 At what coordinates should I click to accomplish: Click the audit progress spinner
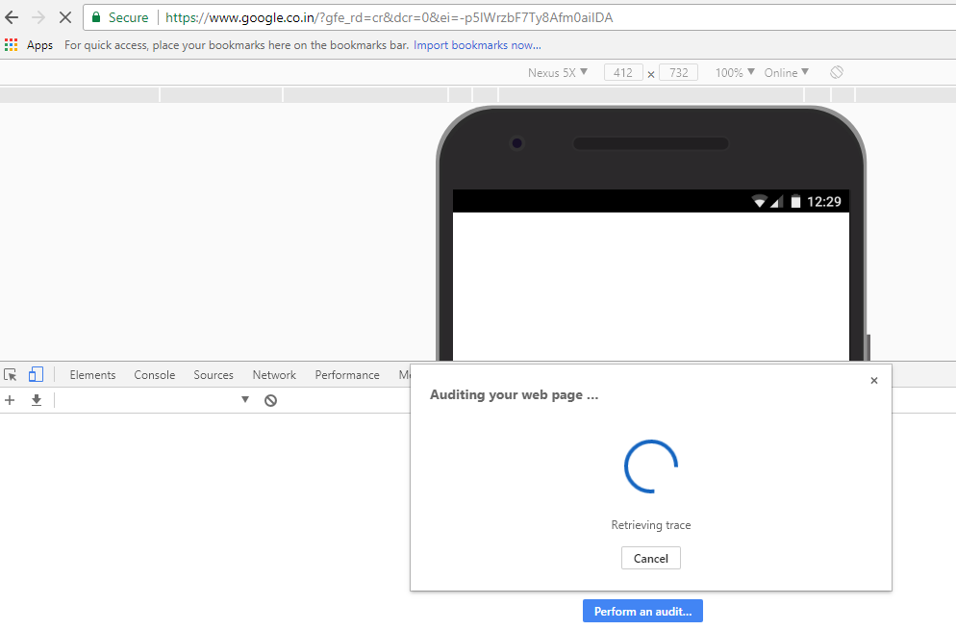click(650, 466)
